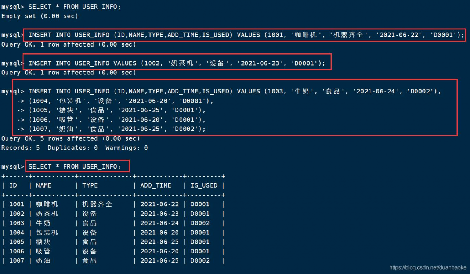Click the continuation line with 1005 '糖块'
The width and height of the screenshot is (470, 274).
(112, 110)
